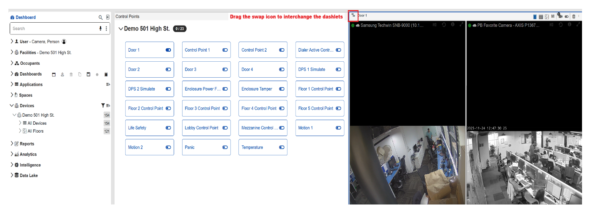Image resolution: width=598 pixels, height=220 pixels.
Task: Toggle the Panic switch
Action: point(225,147)
